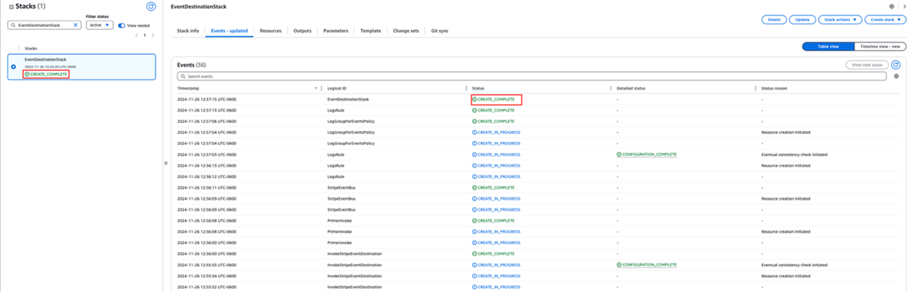Switch to the Outputs tab

click(302, 31)
